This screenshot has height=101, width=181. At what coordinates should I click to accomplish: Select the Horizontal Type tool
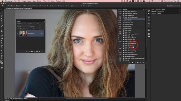[2, 48]
